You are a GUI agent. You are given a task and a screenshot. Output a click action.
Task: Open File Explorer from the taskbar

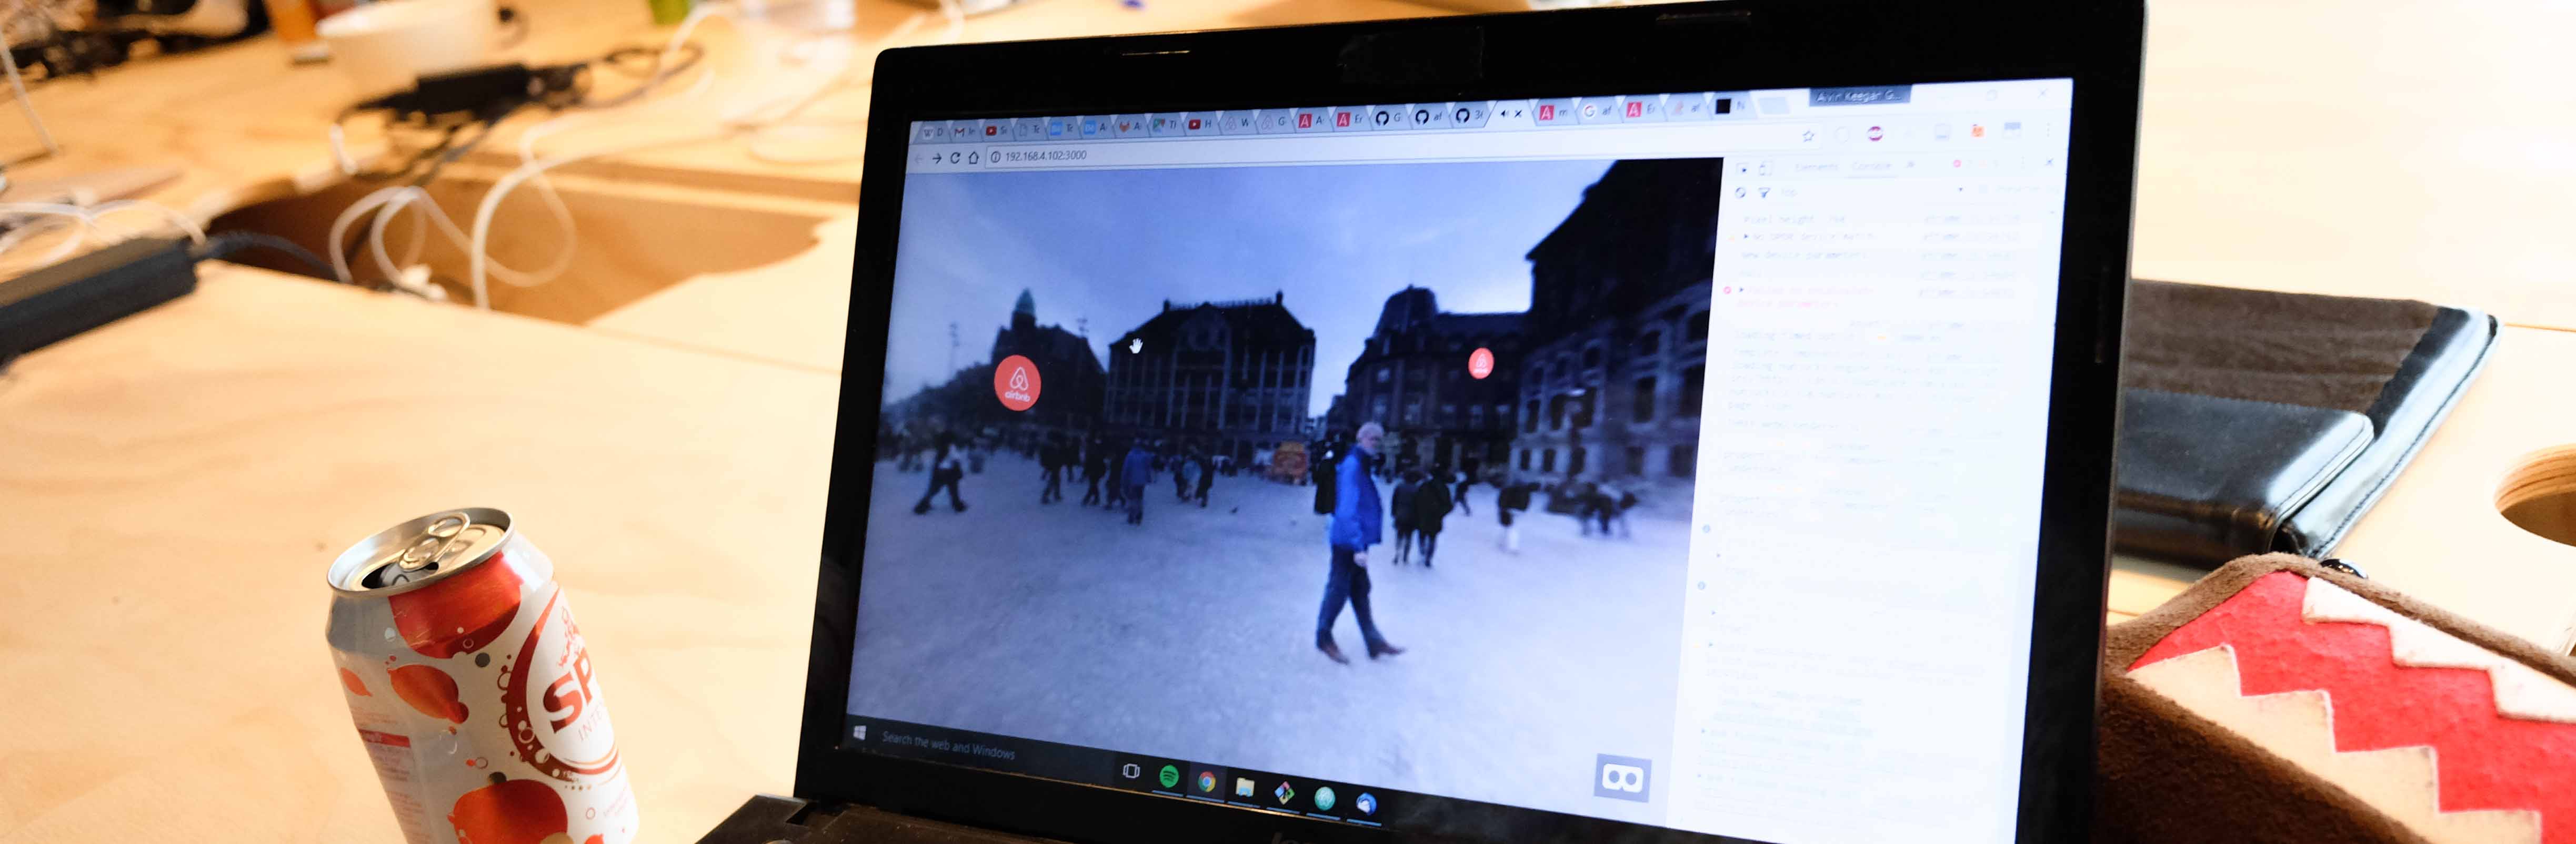point(1244,787)
